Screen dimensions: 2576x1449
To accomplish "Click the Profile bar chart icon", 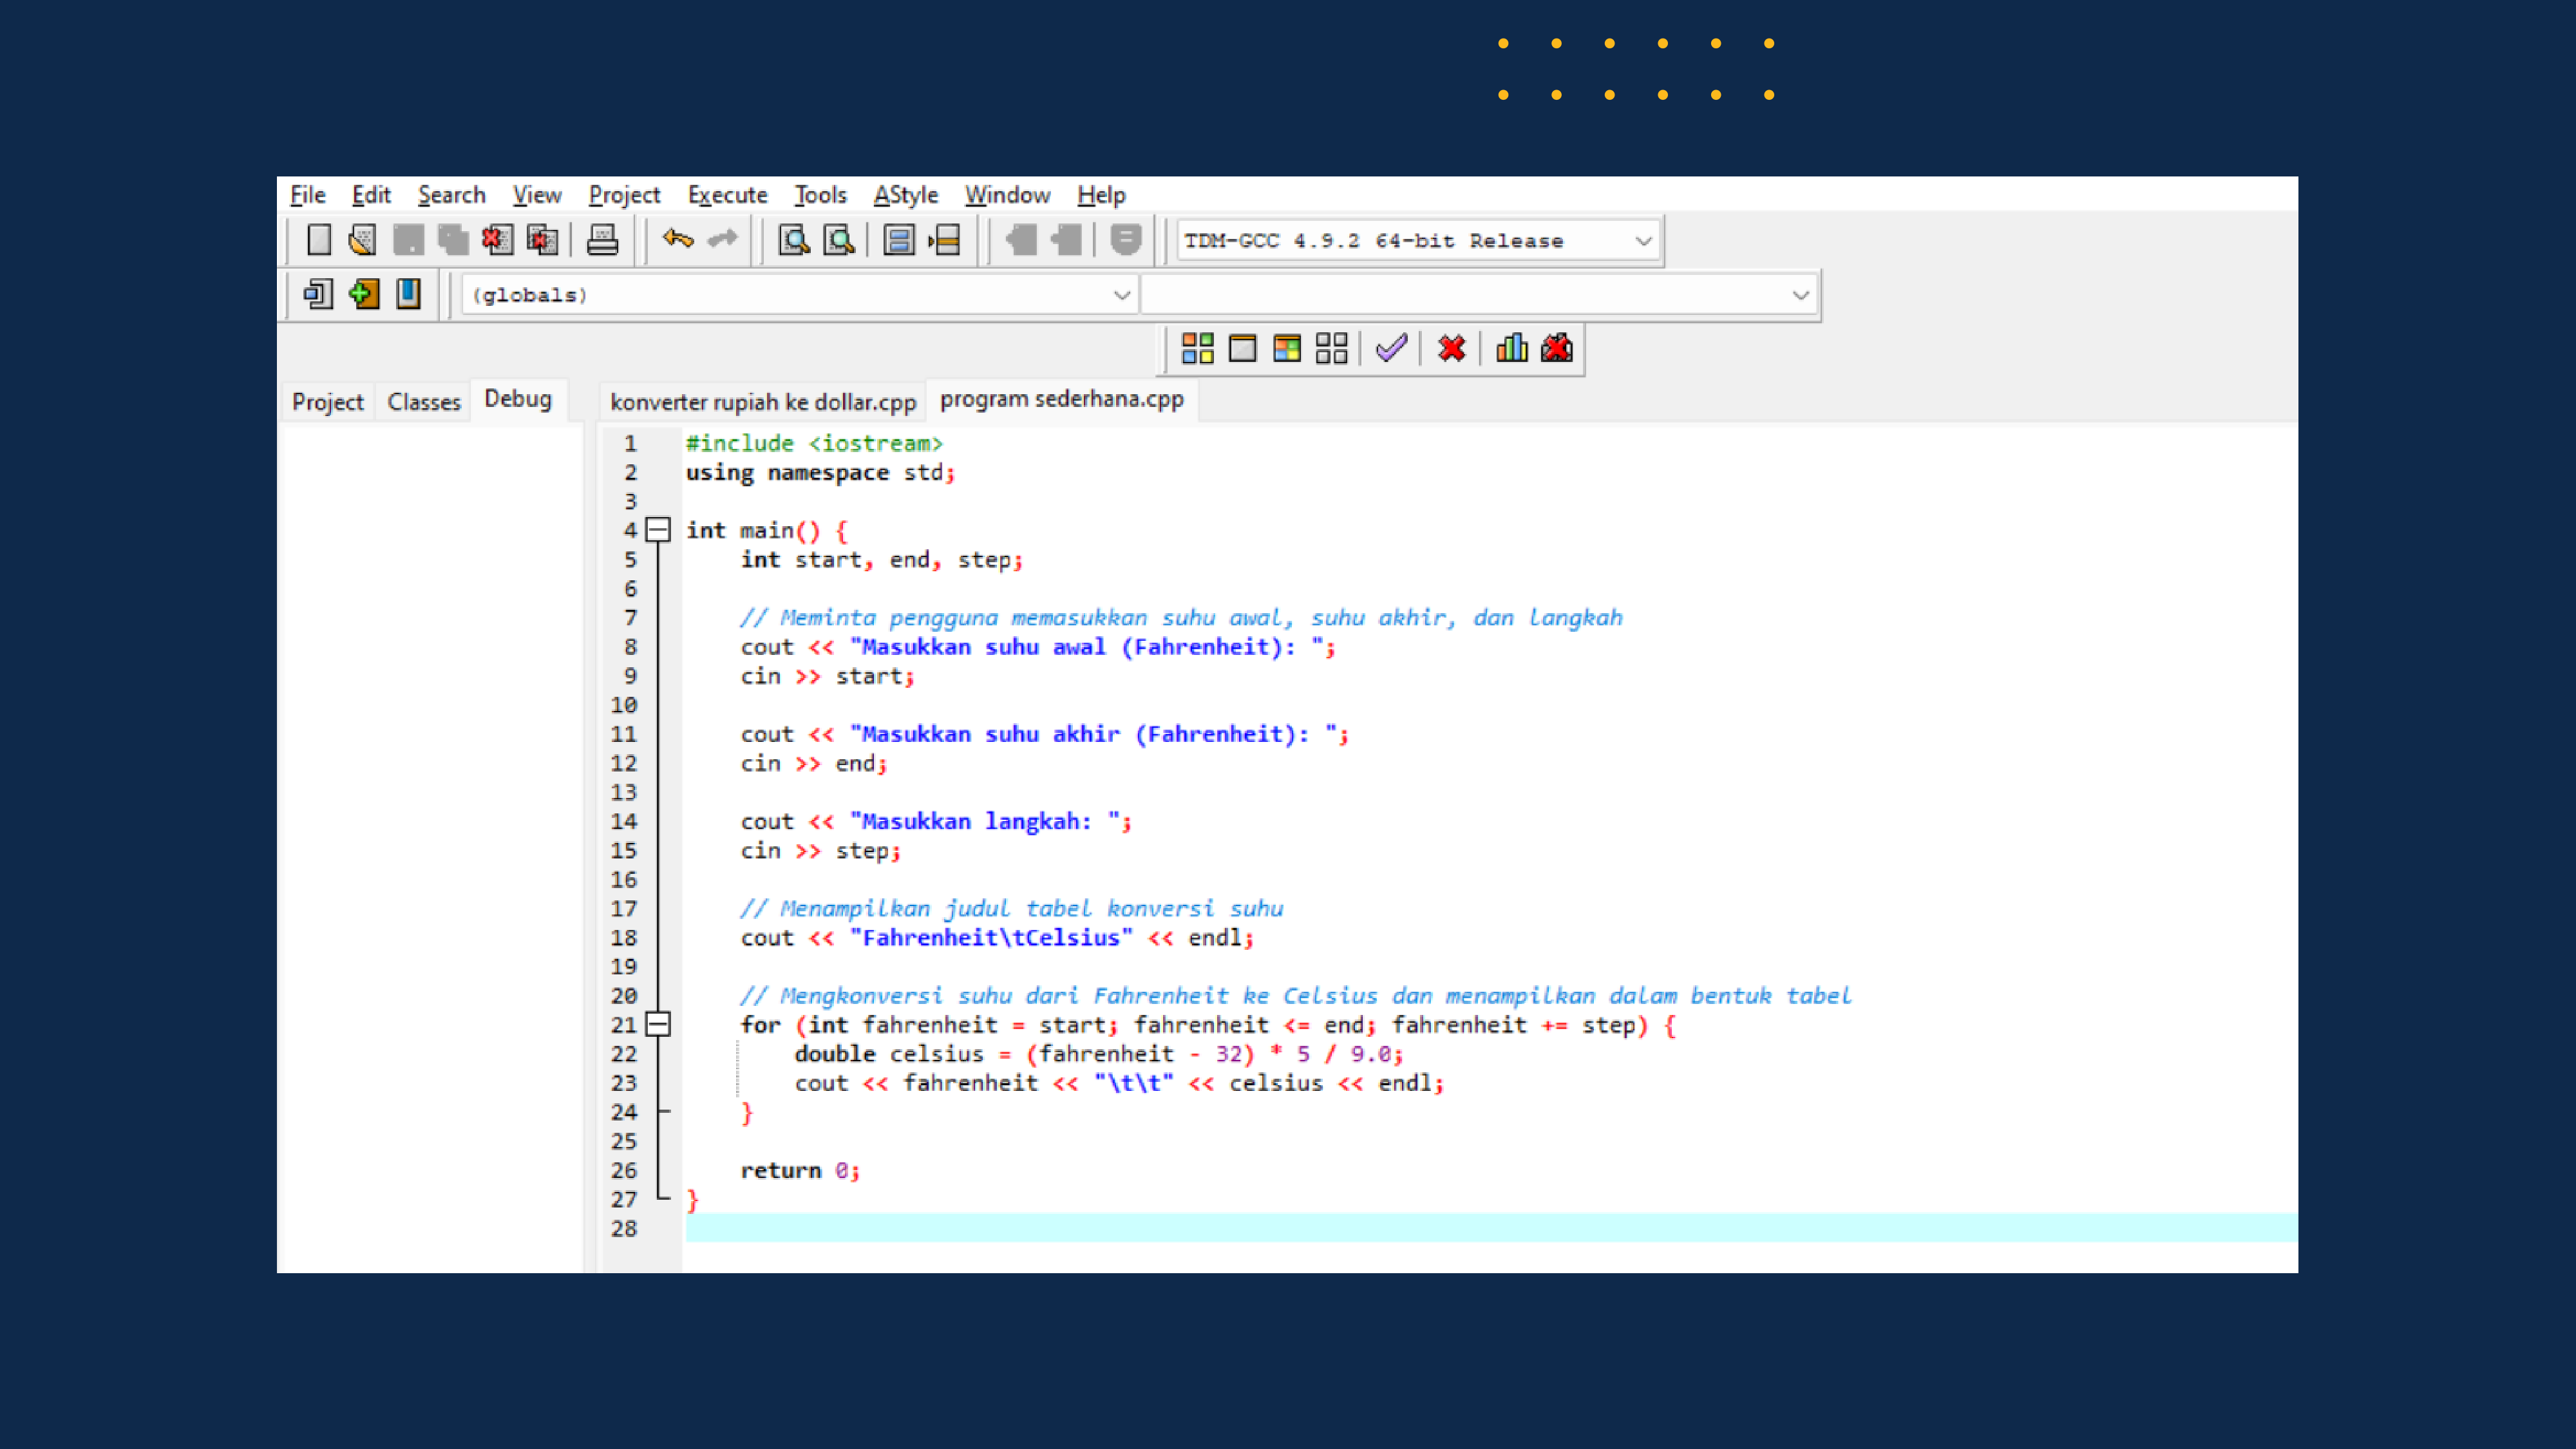I will [1512, 348].
